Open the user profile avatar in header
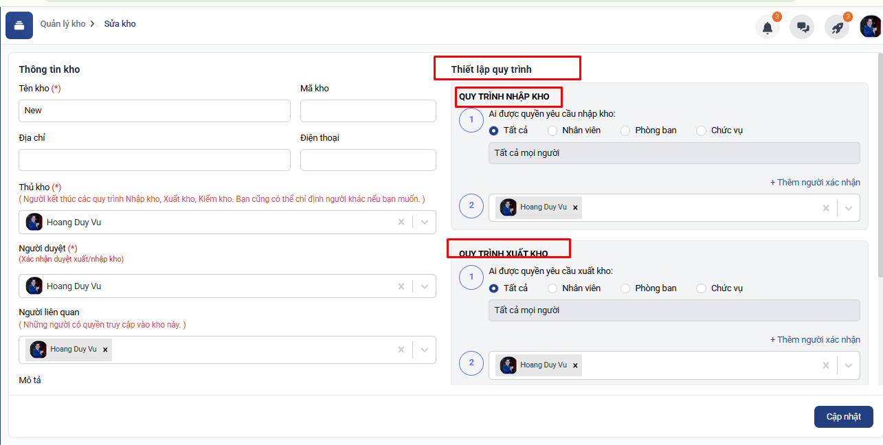This screenshot has width=883, height=445. [871, 27]
